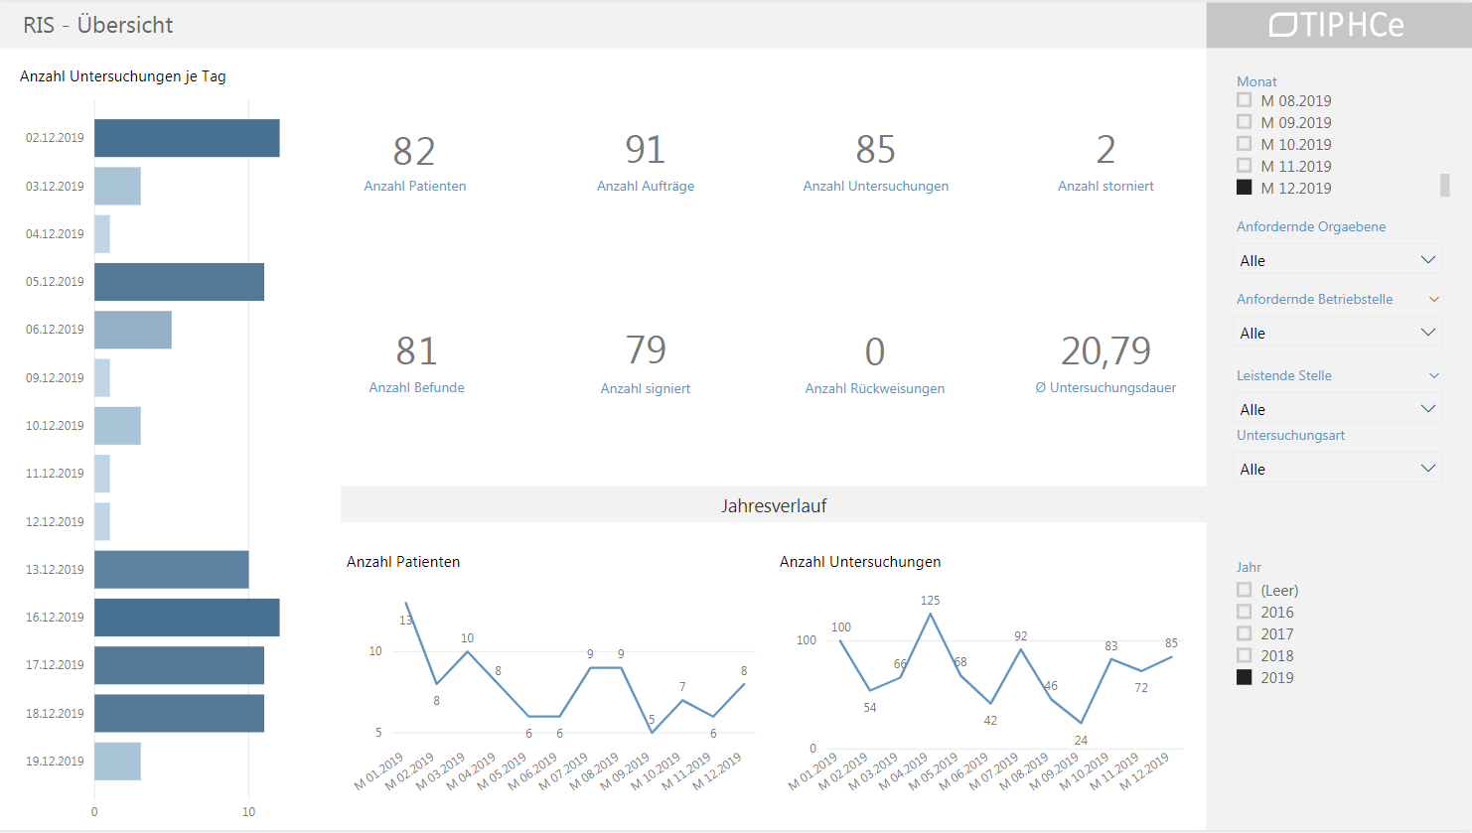This screenshot has width=1472, height=833.
Task: Click the 83 data label in Untersuchungen chart
Action: tap(1111, 646)
